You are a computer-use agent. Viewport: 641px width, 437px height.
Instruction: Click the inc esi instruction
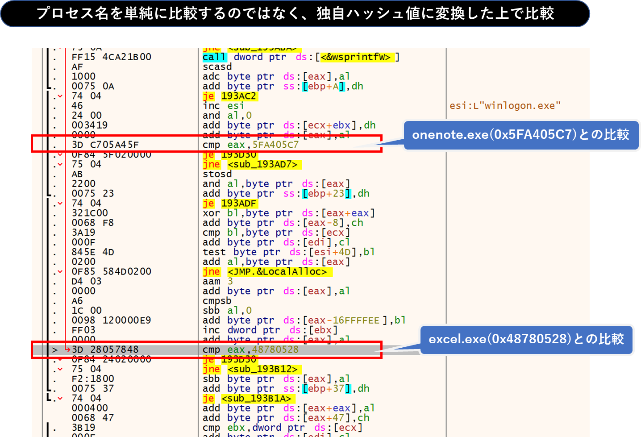[x=223, y=106]
